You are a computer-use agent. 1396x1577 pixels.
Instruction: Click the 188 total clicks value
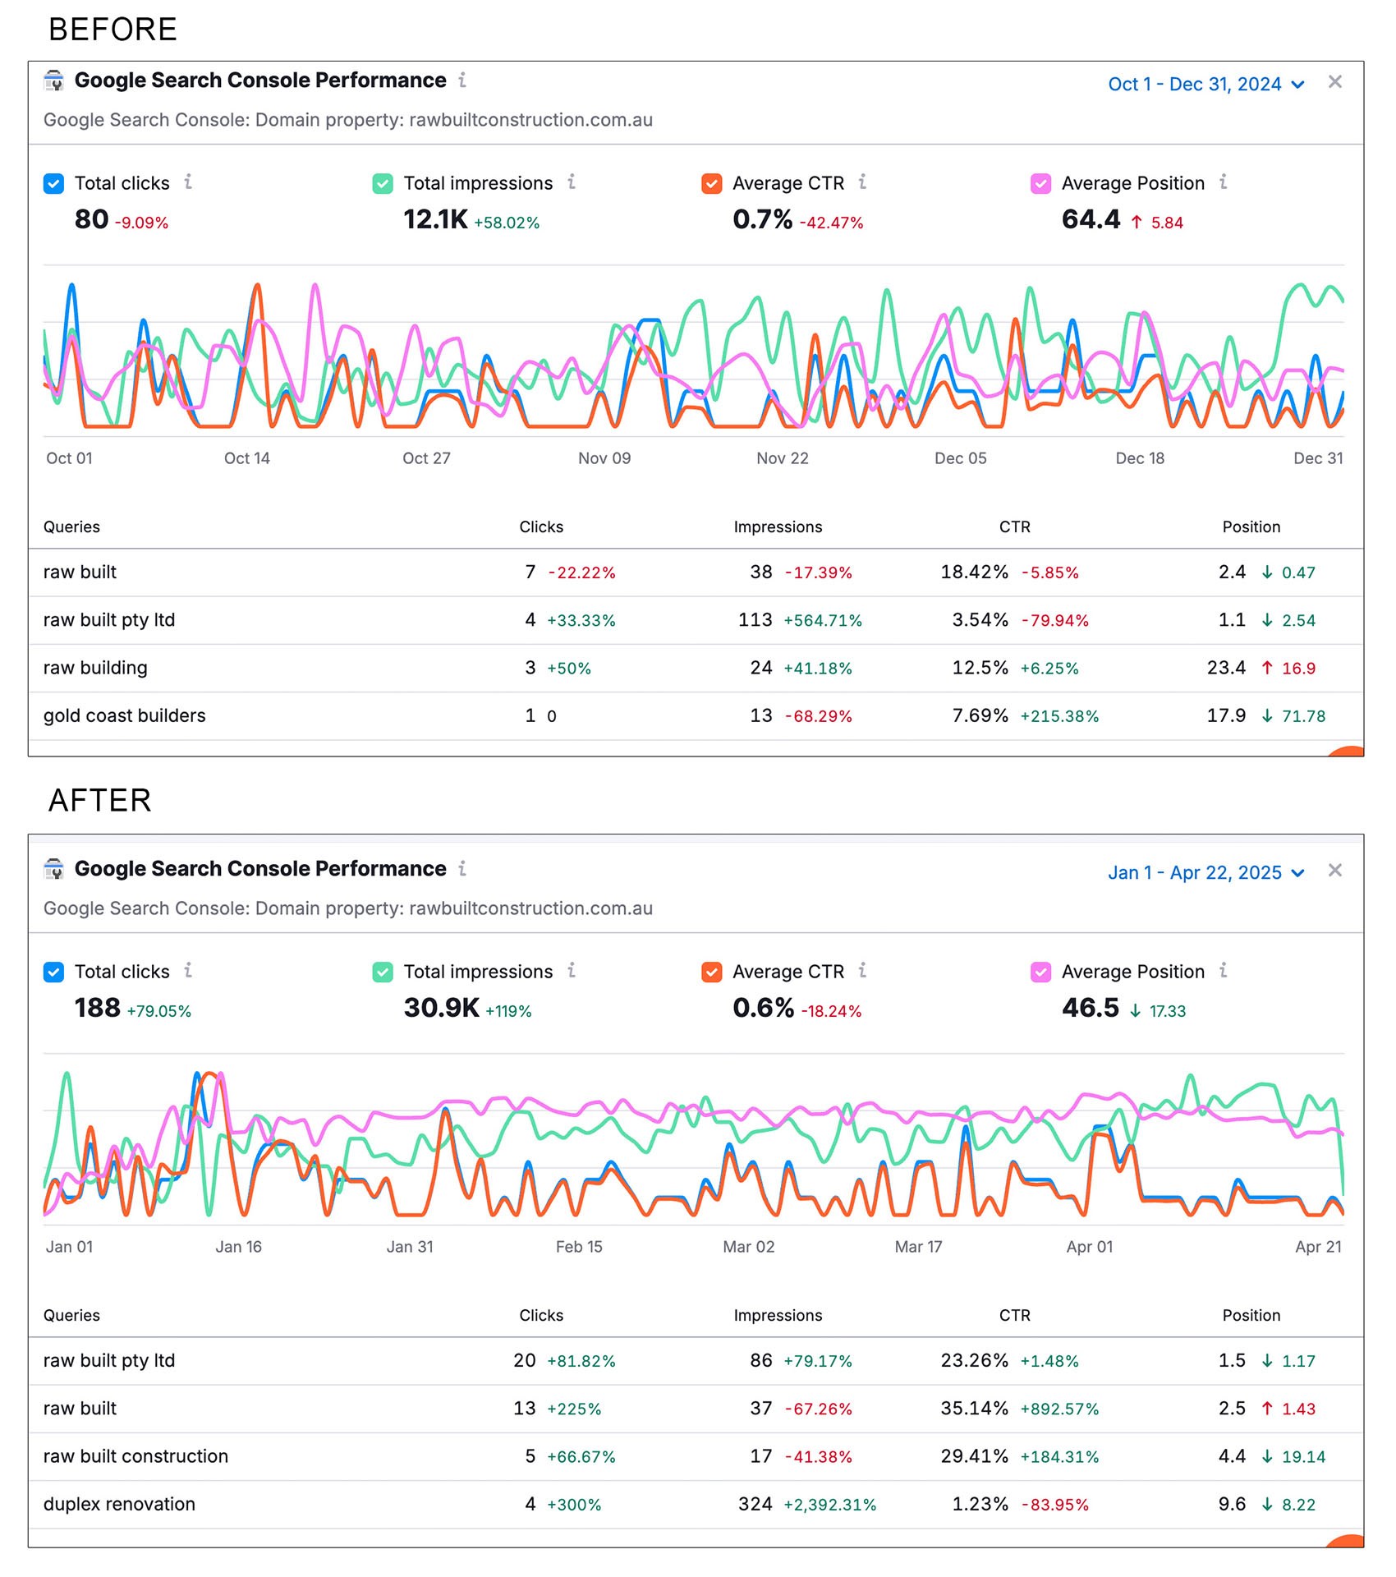coord(97,1008)
